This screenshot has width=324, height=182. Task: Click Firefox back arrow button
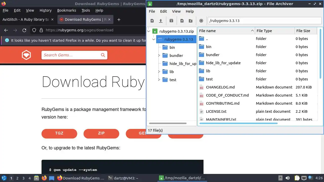coord(6,30)
